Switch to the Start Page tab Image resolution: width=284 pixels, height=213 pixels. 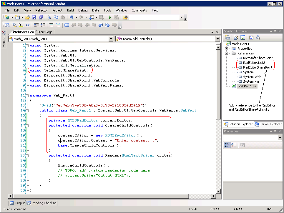[x=45, y=32]
